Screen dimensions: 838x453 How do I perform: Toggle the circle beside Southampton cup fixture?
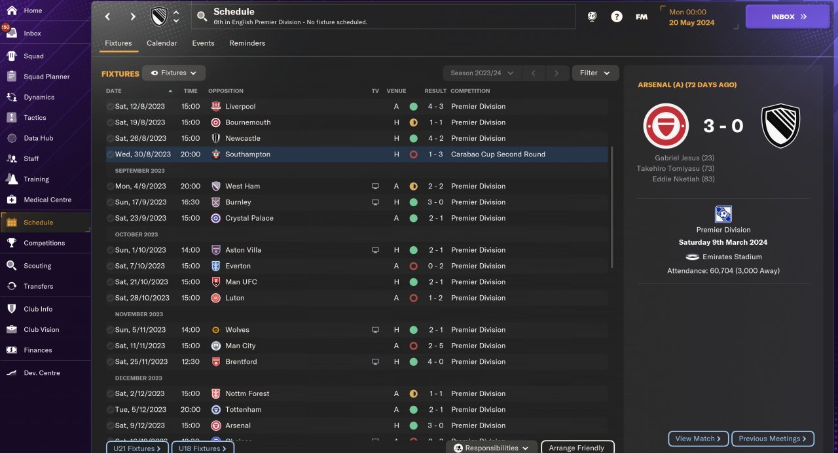109,154
